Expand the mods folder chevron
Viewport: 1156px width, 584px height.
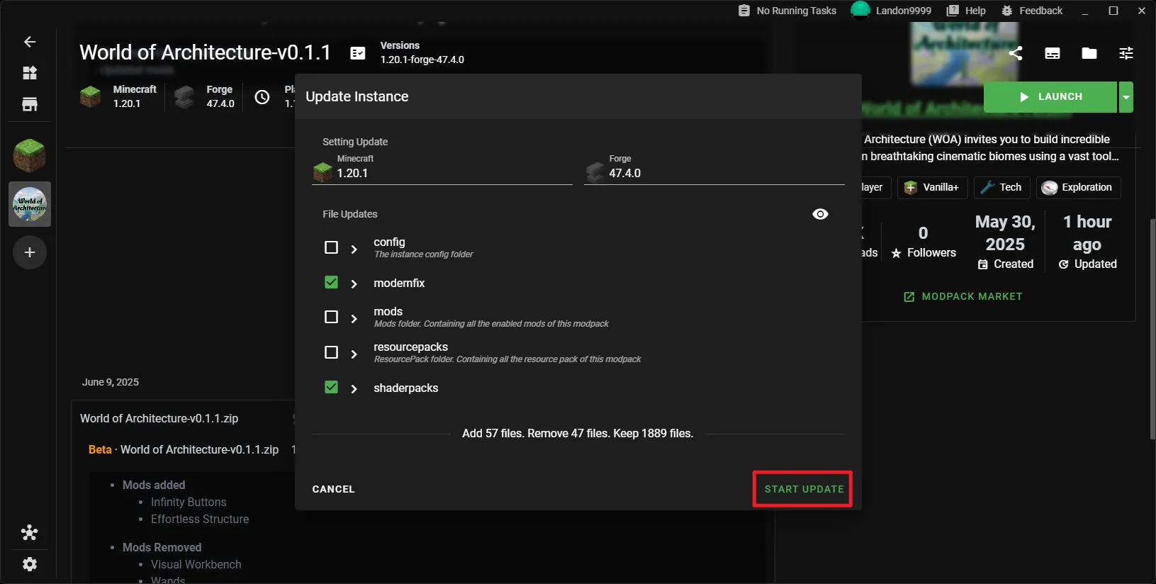point(354,318)
